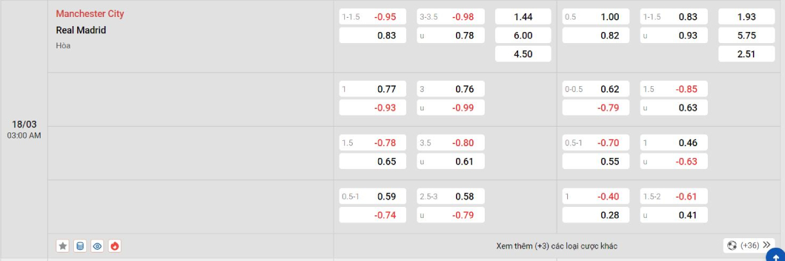Select first-half draw odds 2.51

745,54
